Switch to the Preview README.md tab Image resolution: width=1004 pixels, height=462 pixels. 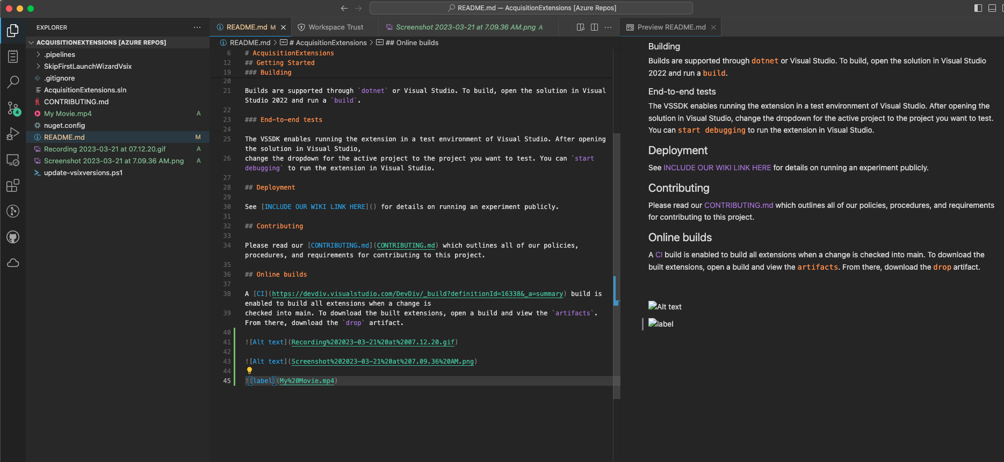coord(671,27)
